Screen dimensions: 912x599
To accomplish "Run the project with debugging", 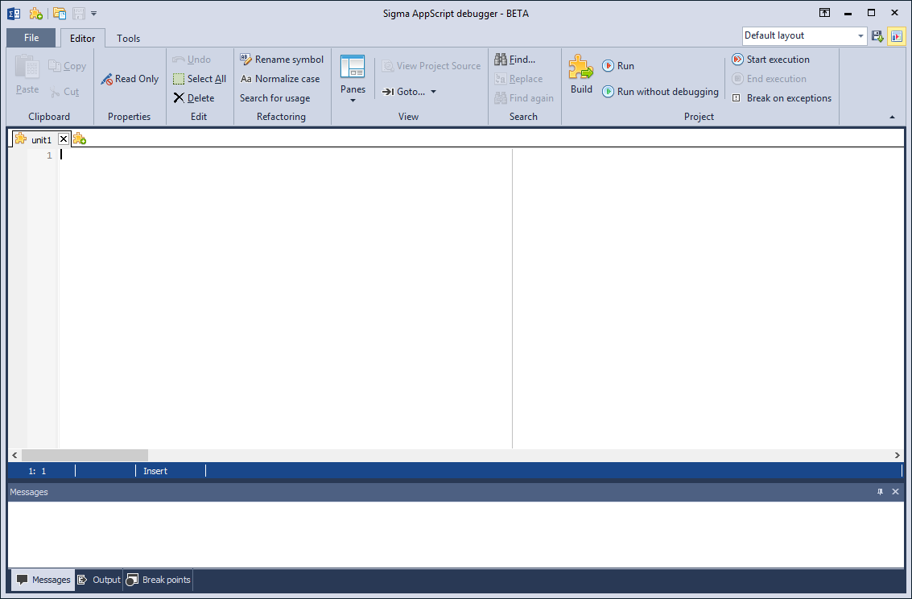I will tap(618, 66).
